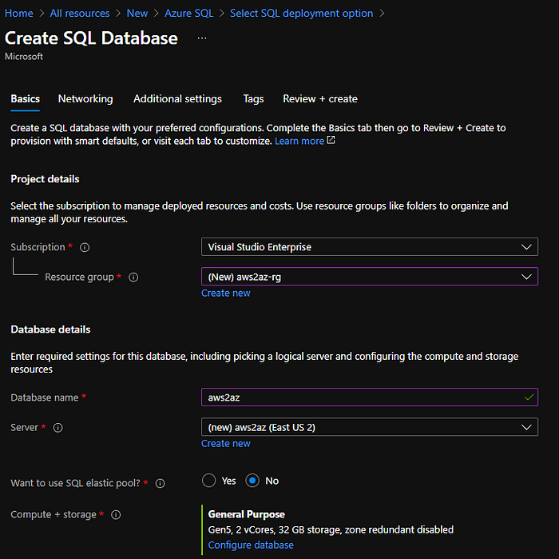Click the Compute + storage label

(54, 515)
